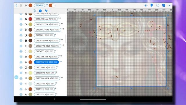
Task: Open gear settings for DMC 3862
Action: point(21,67)
